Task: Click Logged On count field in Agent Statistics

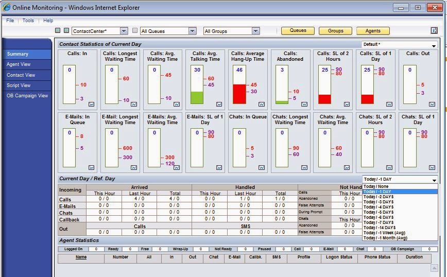Action: [96, 249]
